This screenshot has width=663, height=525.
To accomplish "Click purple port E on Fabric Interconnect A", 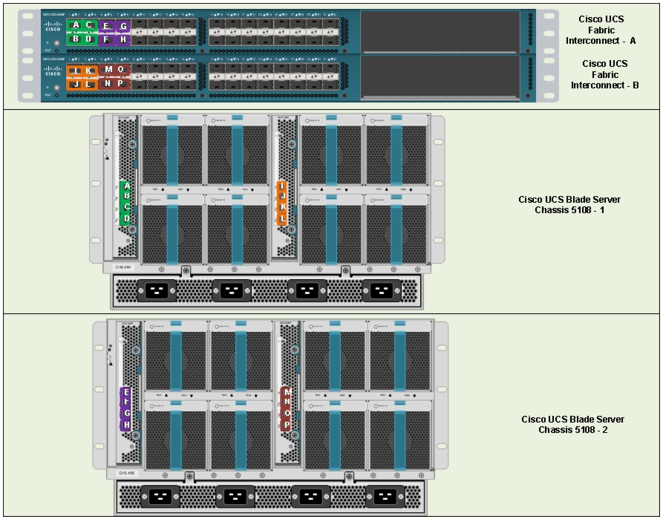I will click(x=106, y=26).
